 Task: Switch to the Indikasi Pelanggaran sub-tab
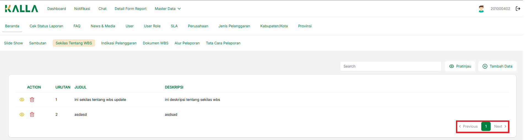pyautogui.click(x=119, y=43)
